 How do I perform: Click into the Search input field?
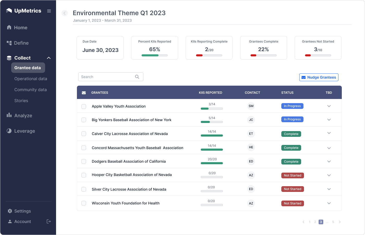(107, 77)
